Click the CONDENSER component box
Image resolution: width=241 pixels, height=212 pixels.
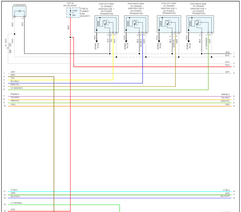19,11
